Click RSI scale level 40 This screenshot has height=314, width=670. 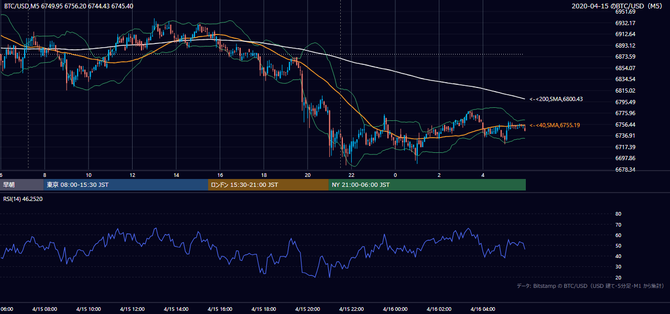[x=618, y=256]
